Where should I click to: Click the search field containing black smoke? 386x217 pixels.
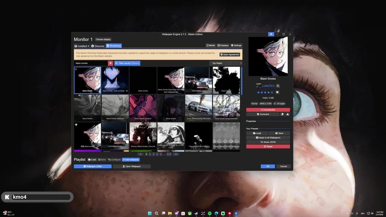91,63
